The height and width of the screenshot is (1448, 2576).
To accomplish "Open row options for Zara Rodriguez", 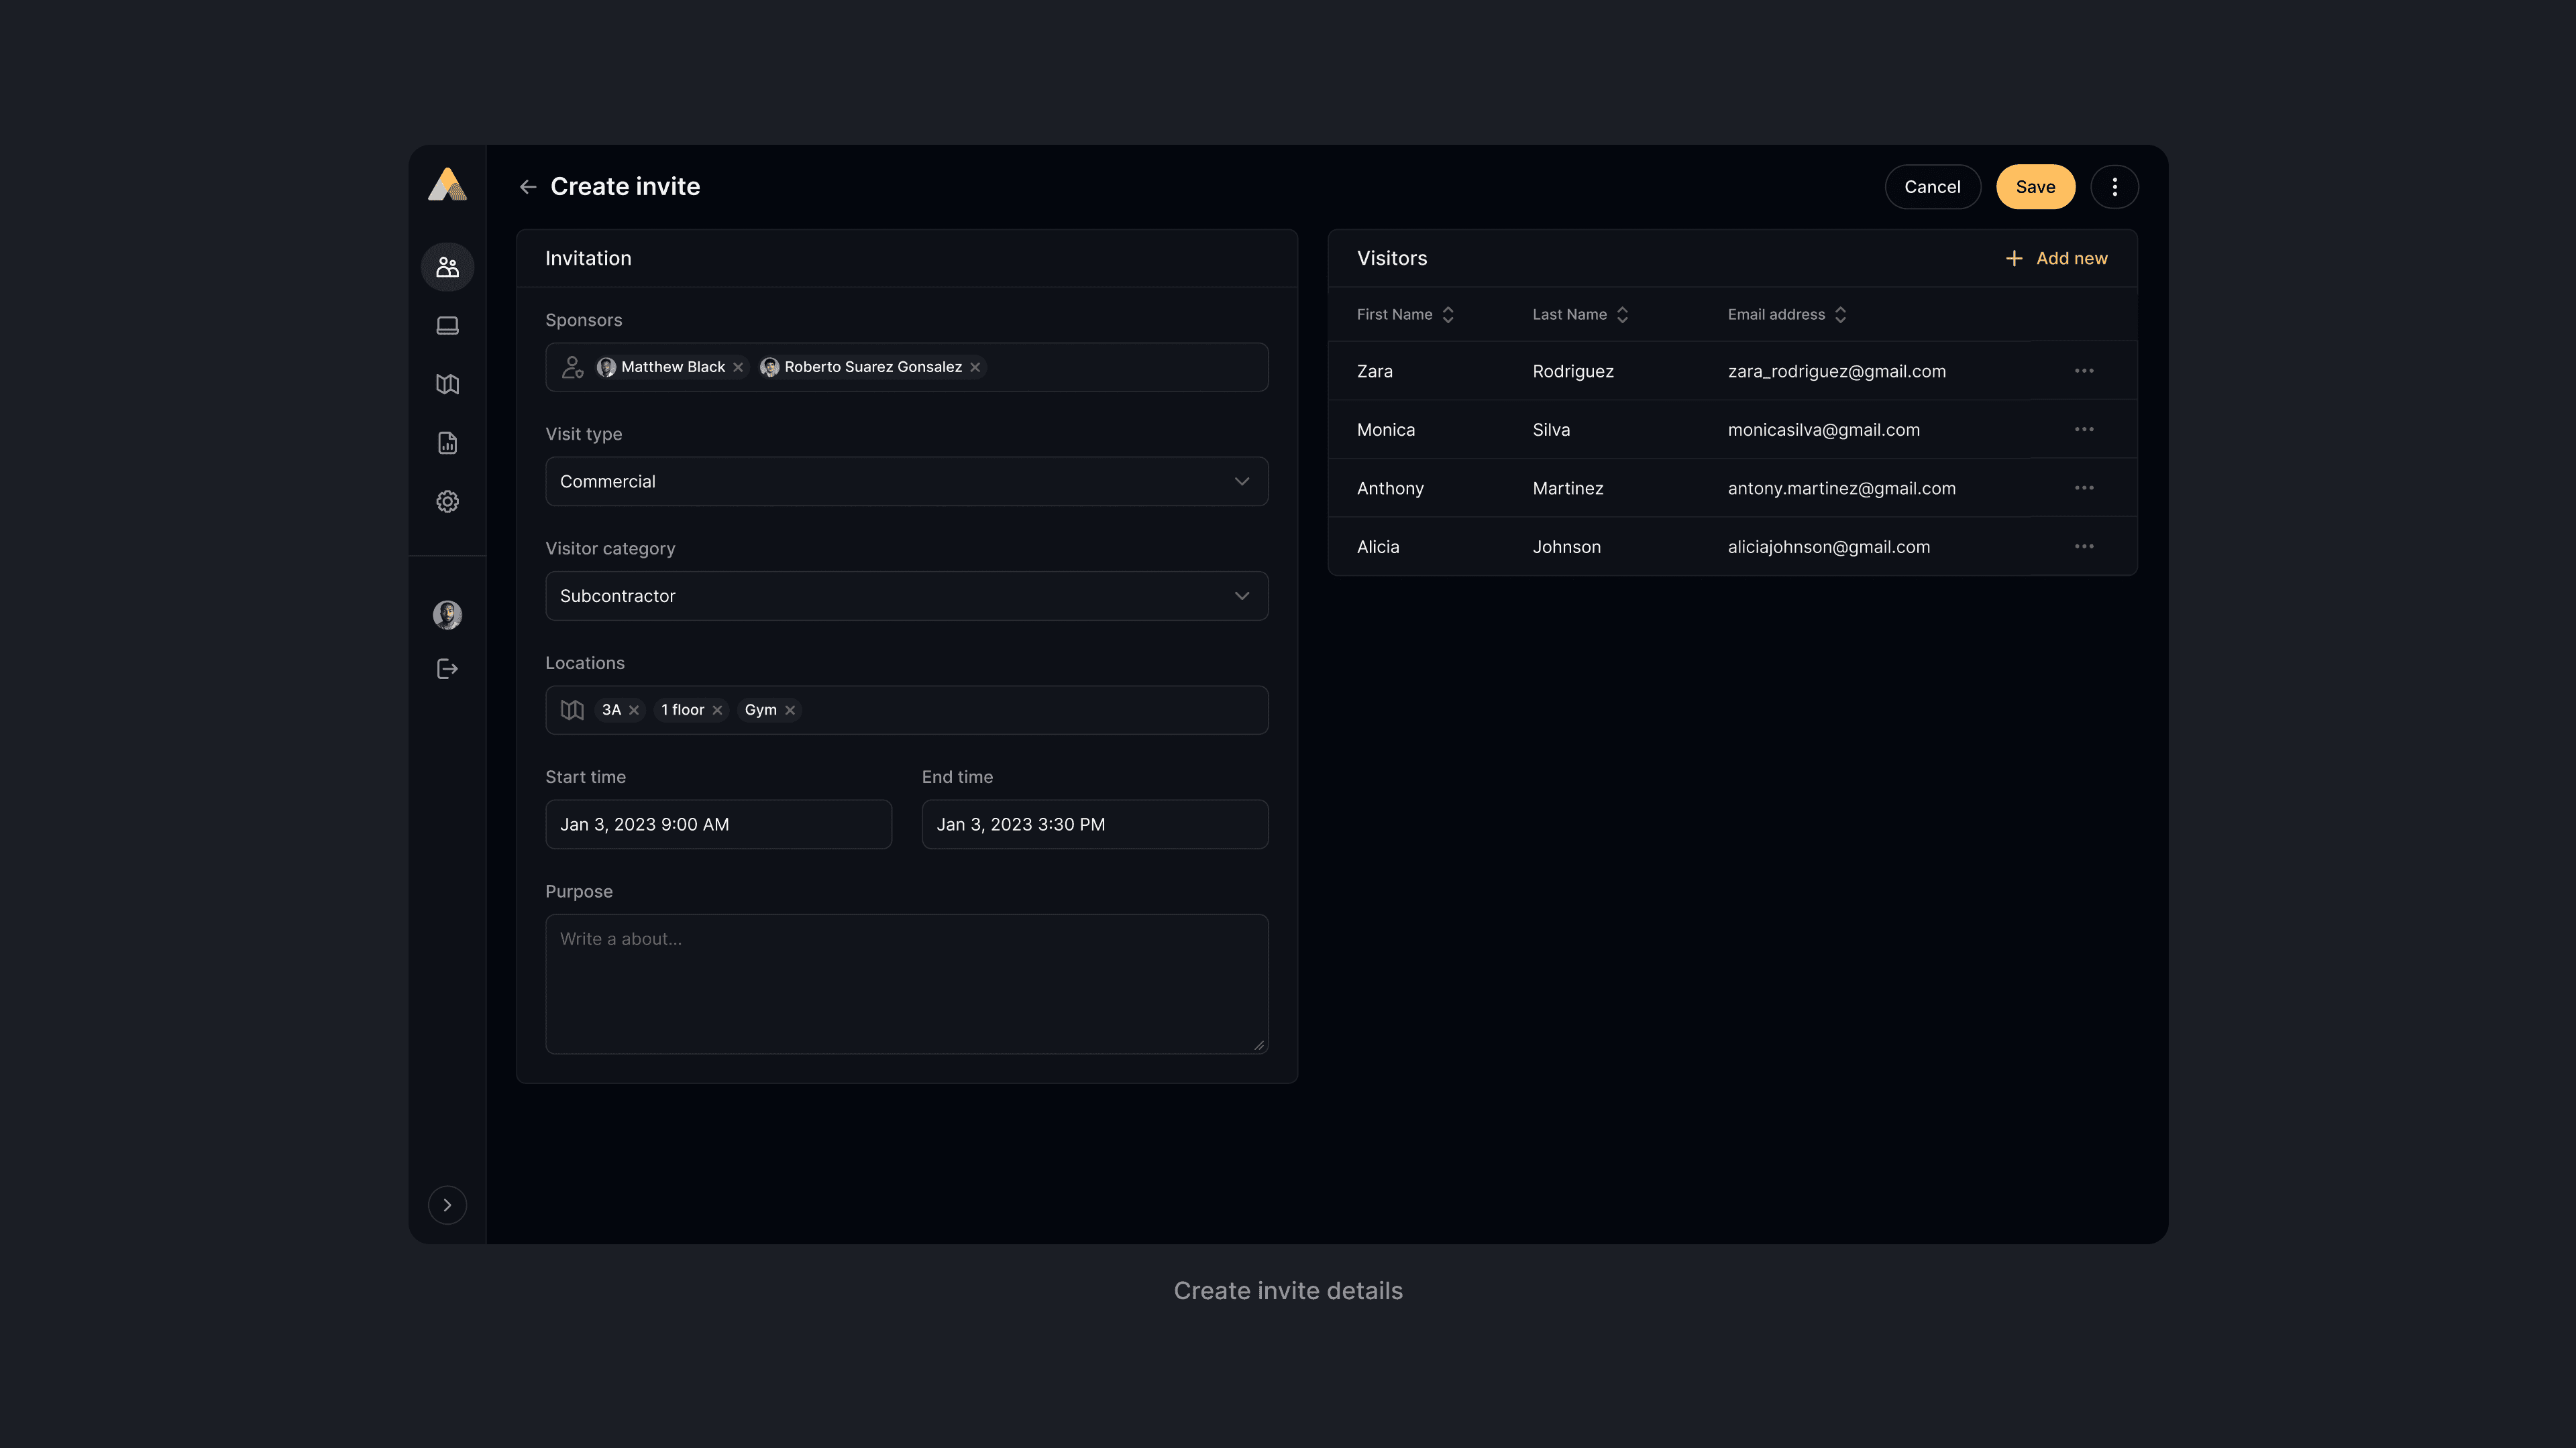I will [x=2084, y=371].
